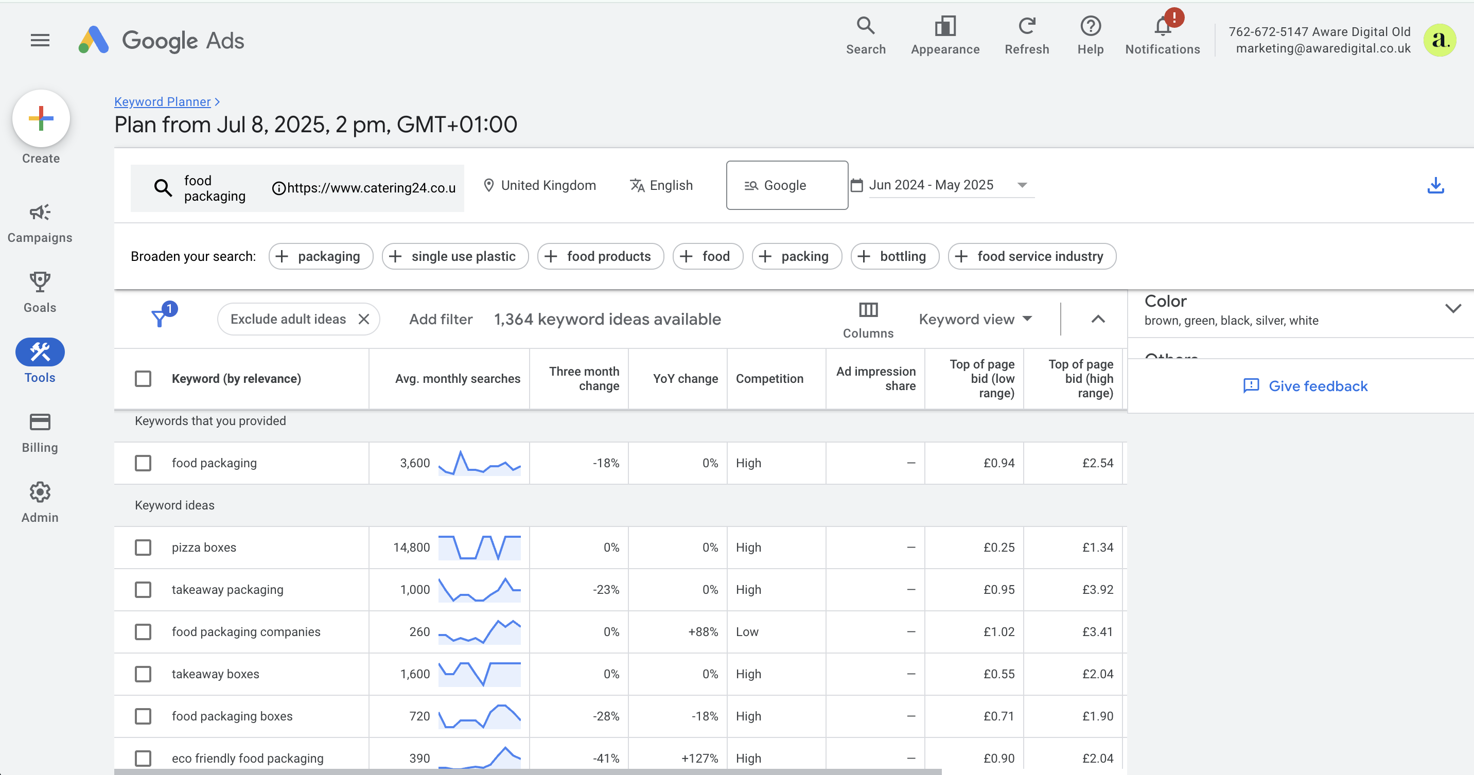1474x775 pixels.
Task: Open the Keyword view dropdown
Action: [975, 319]
